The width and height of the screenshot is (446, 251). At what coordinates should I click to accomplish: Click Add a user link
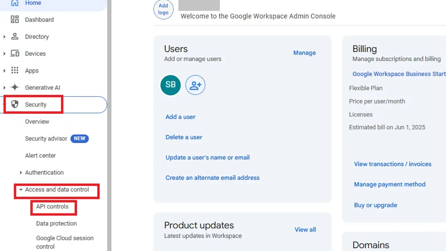coord(180,117)
